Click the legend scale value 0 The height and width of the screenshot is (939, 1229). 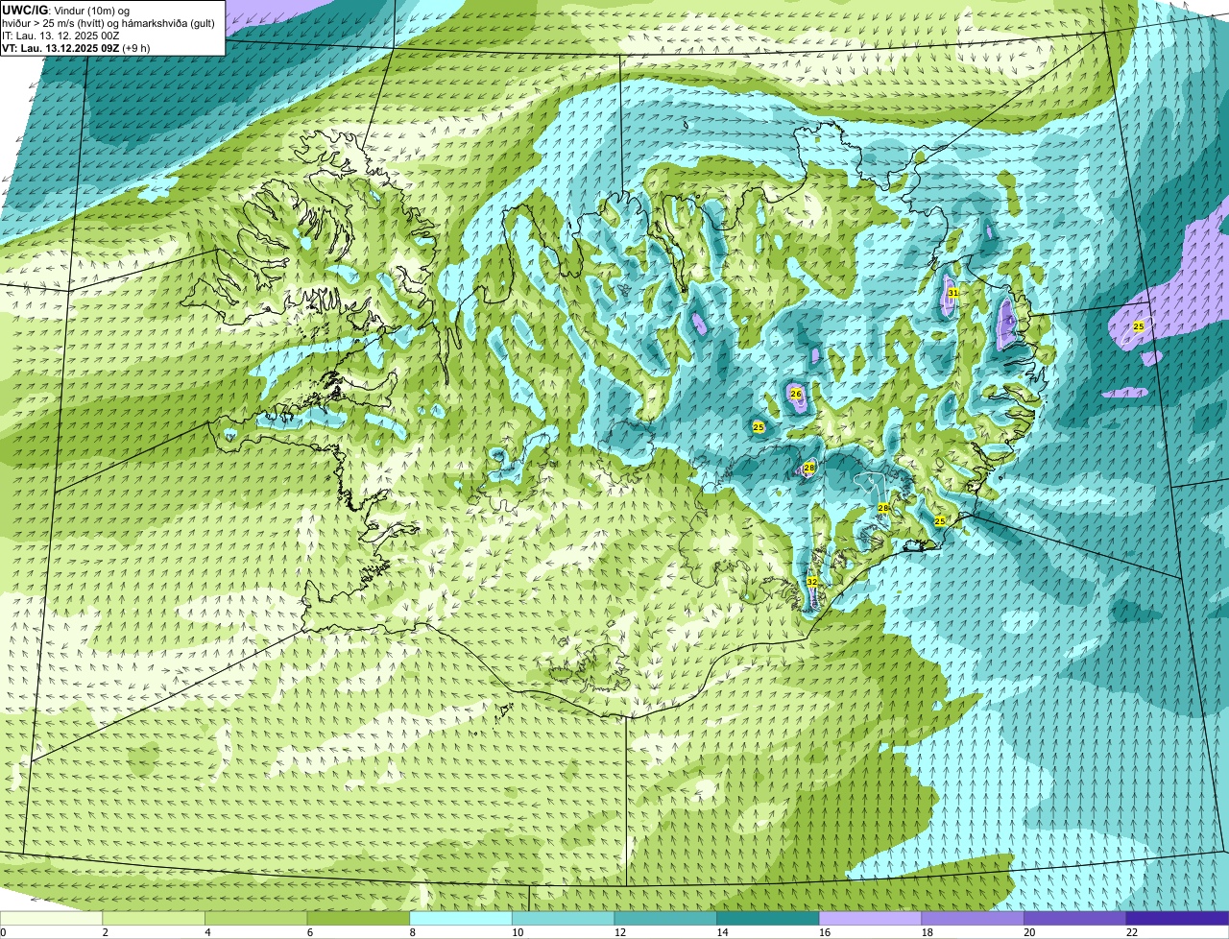[x=4, y=932]
